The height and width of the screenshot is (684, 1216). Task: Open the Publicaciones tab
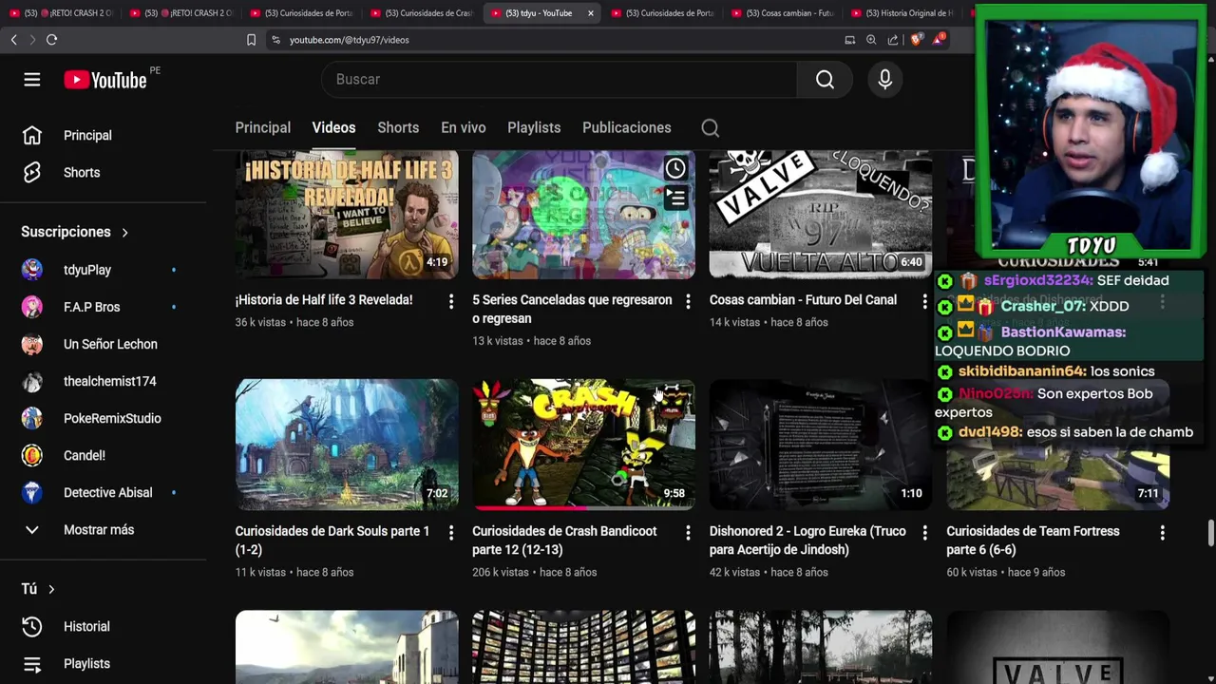pos(626,127)
